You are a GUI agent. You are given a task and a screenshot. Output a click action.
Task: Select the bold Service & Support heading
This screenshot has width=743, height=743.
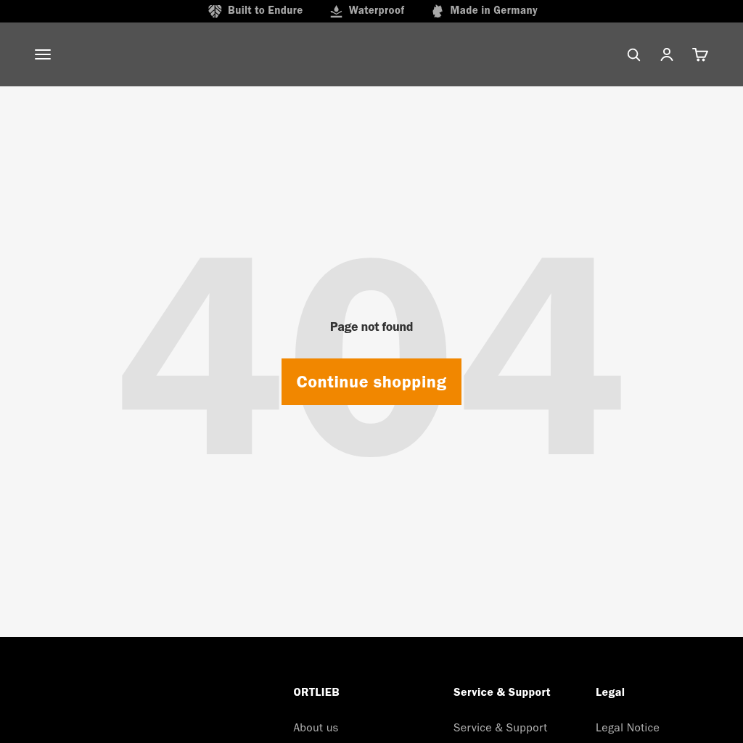pos(501,692)
